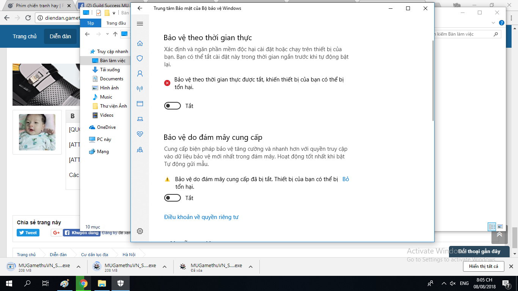Viewport: 518px width, 291px height.
Task: Toggle real-time protection switch (Bảo vệ theo thời gian thực)
Action: click(x=173, y=106)
